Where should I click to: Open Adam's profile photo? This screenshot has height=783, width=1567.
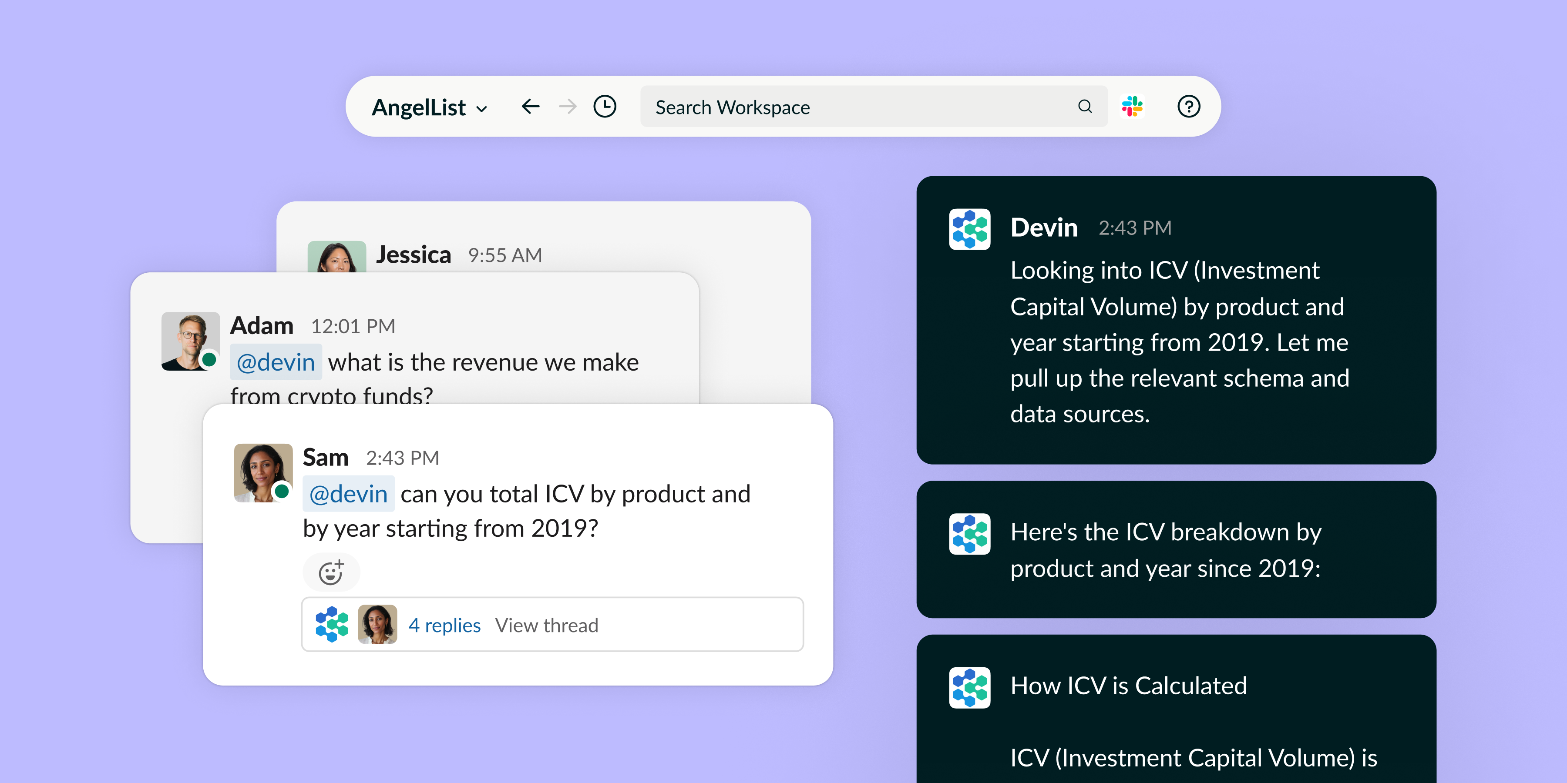pyautogui.click(x=190, y=341)
